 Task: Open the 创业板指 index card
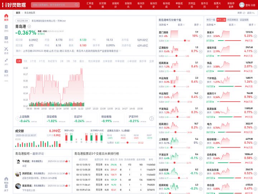click(111, 119)
